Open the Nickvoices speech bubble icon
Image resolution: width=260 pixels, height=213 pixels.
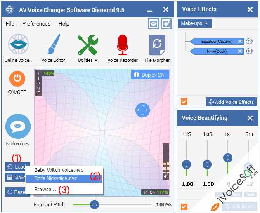coord(18,126)
